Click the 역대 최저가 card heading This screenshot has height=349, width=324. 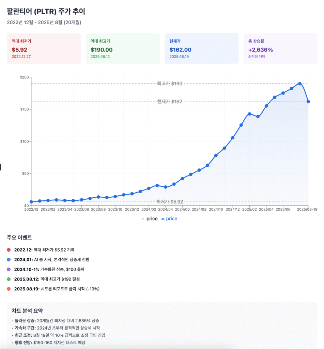click(21, 41)
